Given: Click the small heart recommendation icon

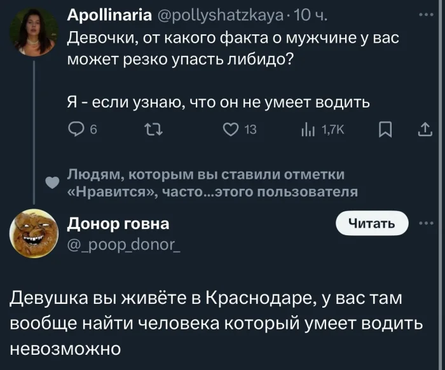Looking at the screenshot, I should tap(55, 181).
